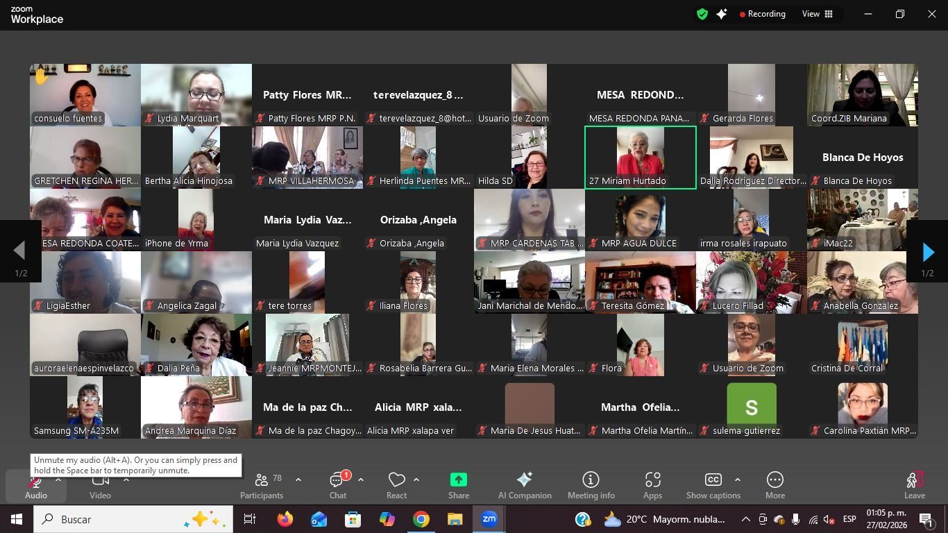Viewport: 948px width, 533px height.
Task: Go to next page of video gallery
Action: (928, 252)
